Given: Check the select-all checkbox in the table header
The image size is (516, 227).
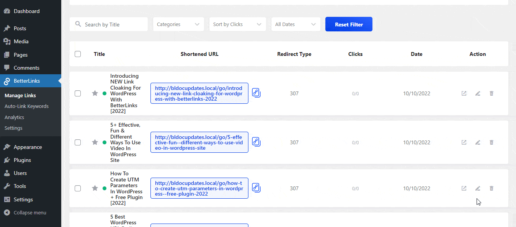Looking at the screenshot, I should pos(78,54).
